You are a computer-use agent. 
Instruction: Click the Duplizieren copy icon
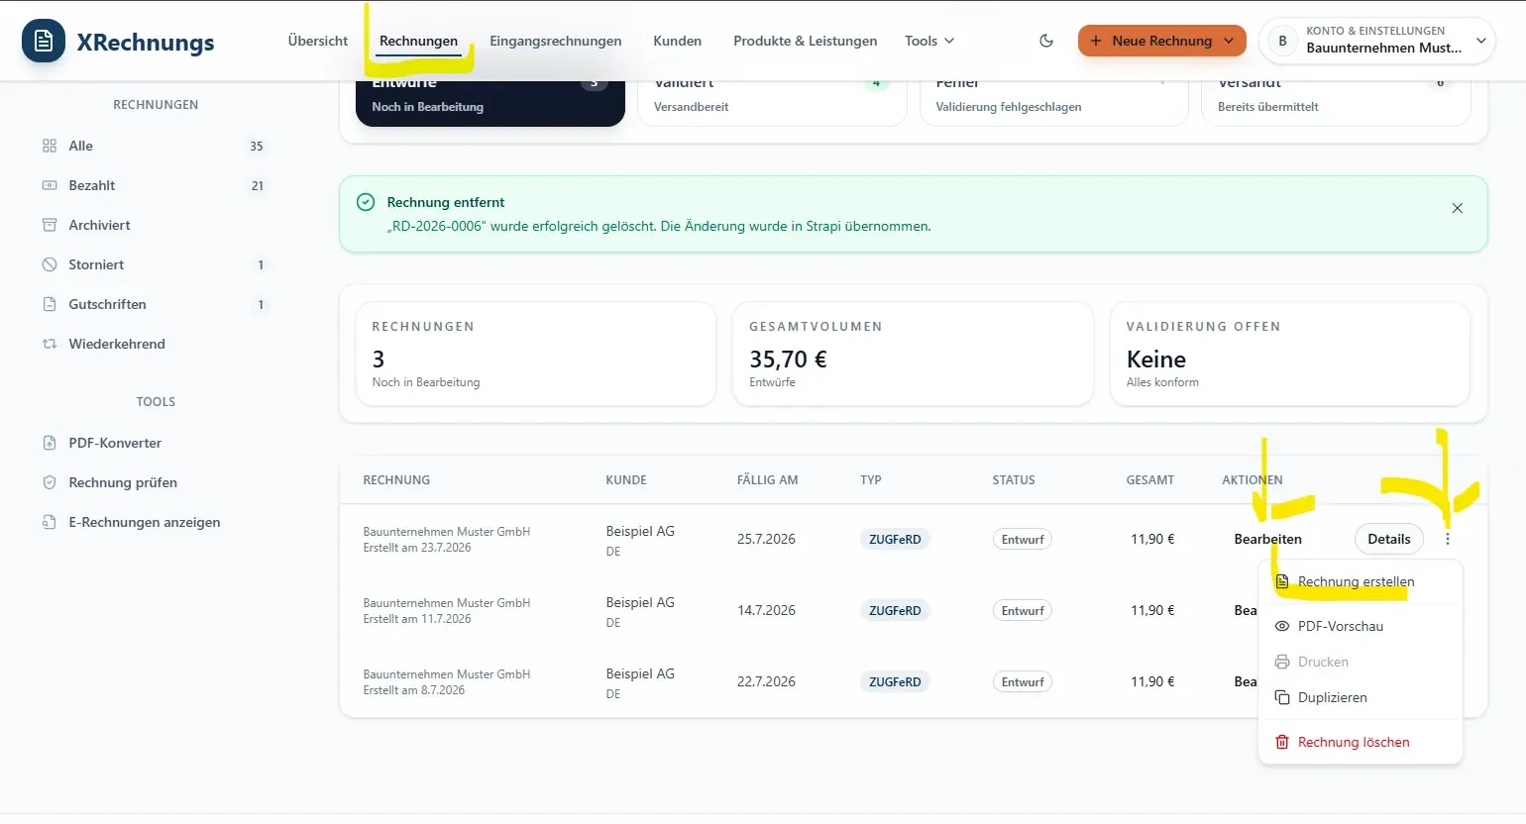point(1282,697)
